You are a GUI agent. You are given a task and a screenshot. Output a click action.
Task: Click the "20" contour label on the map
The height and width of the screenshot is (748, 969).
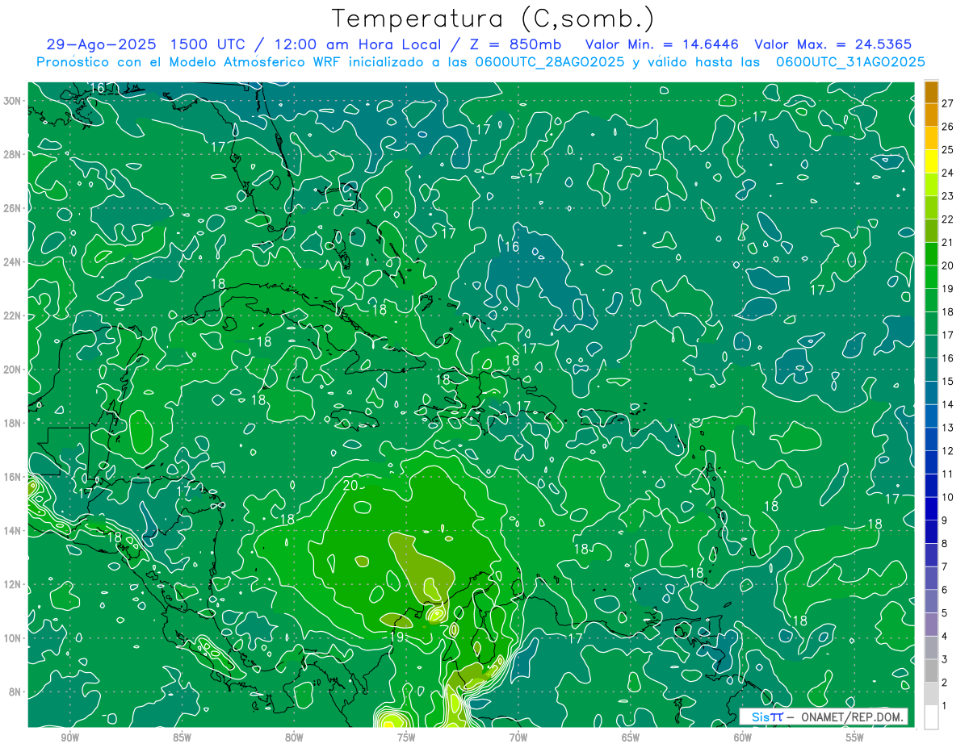point(351,485)
